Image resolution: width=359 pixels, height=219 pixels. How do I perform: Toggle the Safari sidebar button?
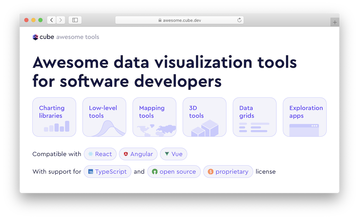(x=75, y=20)
